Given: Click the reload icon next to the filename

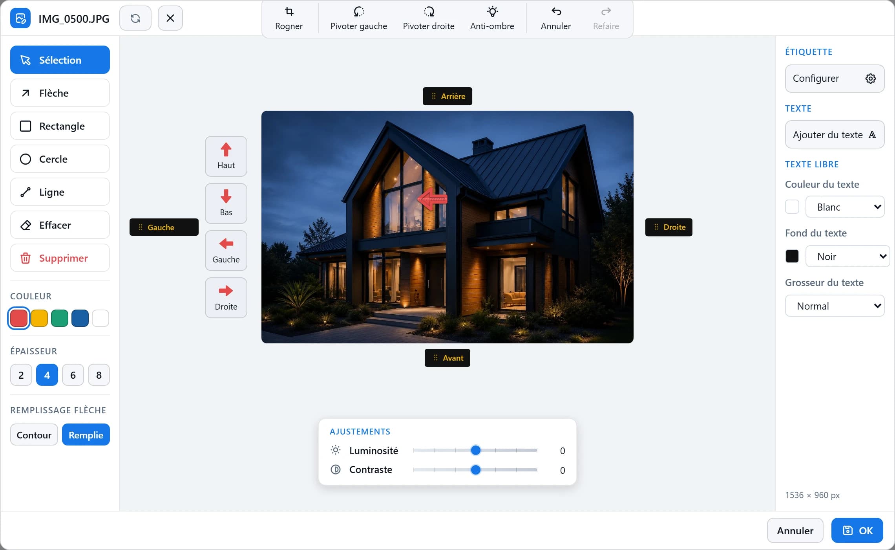Looking at the screenshot, I should pos(135,18).
